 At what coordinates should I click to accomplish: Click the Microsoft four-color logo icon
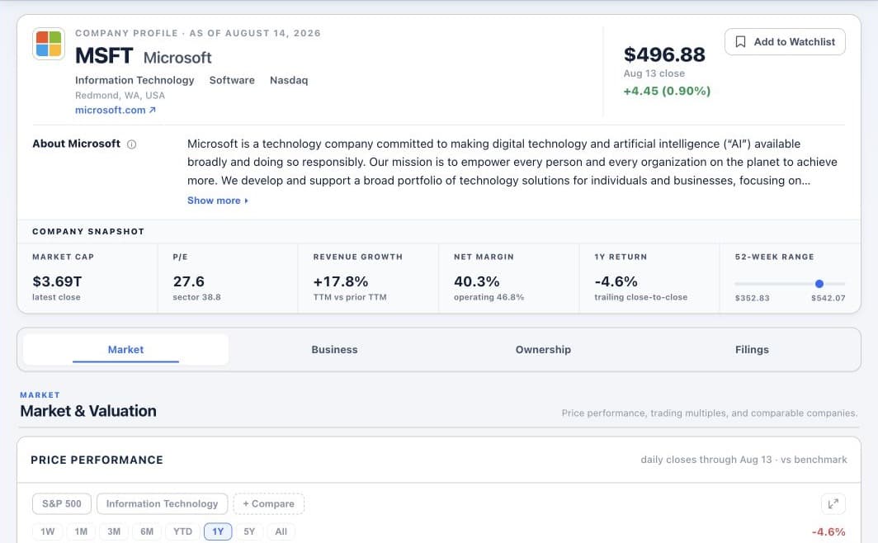click(49, 44)
